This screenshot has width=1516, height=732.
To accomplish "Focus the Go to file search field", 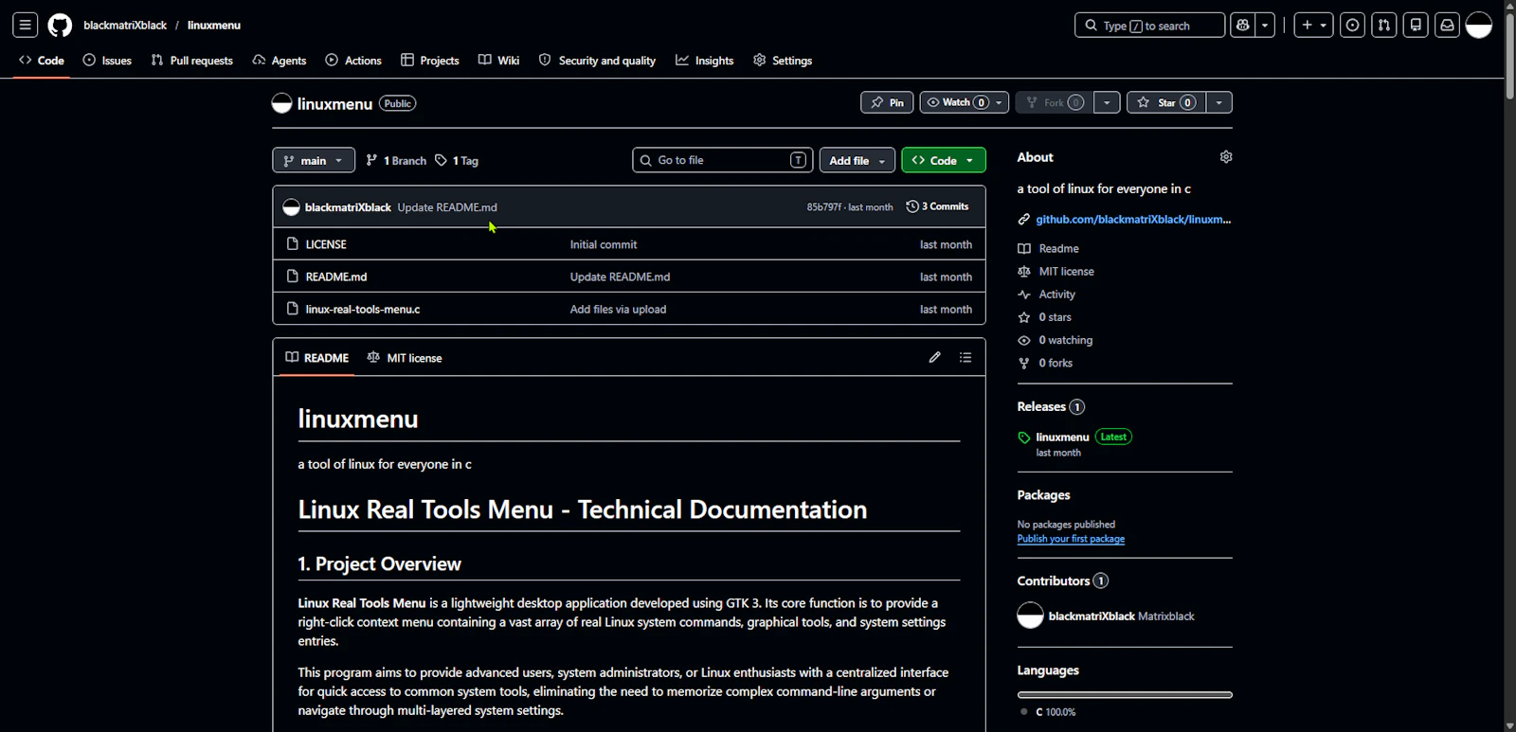I will 723,160.
